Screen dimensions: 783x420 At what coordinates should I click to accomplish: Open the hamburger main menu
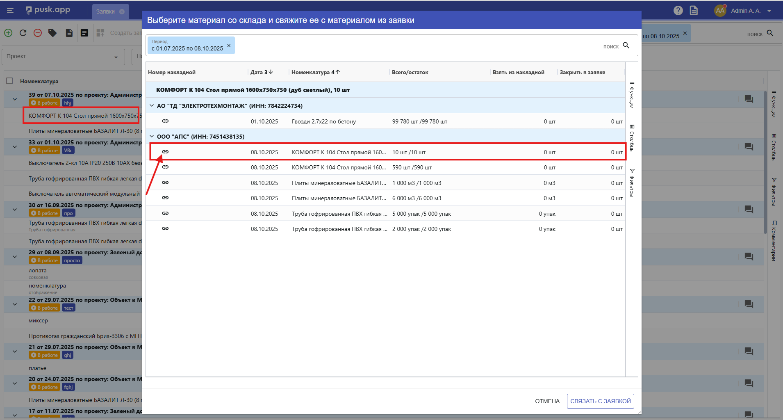pos(10,11)
